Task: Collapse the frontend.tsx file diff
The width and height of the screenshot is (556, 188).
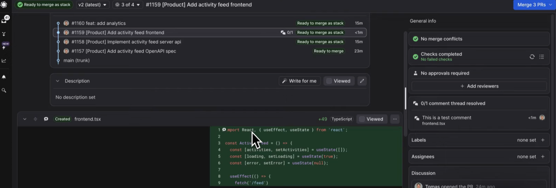Action: [25, 119]
